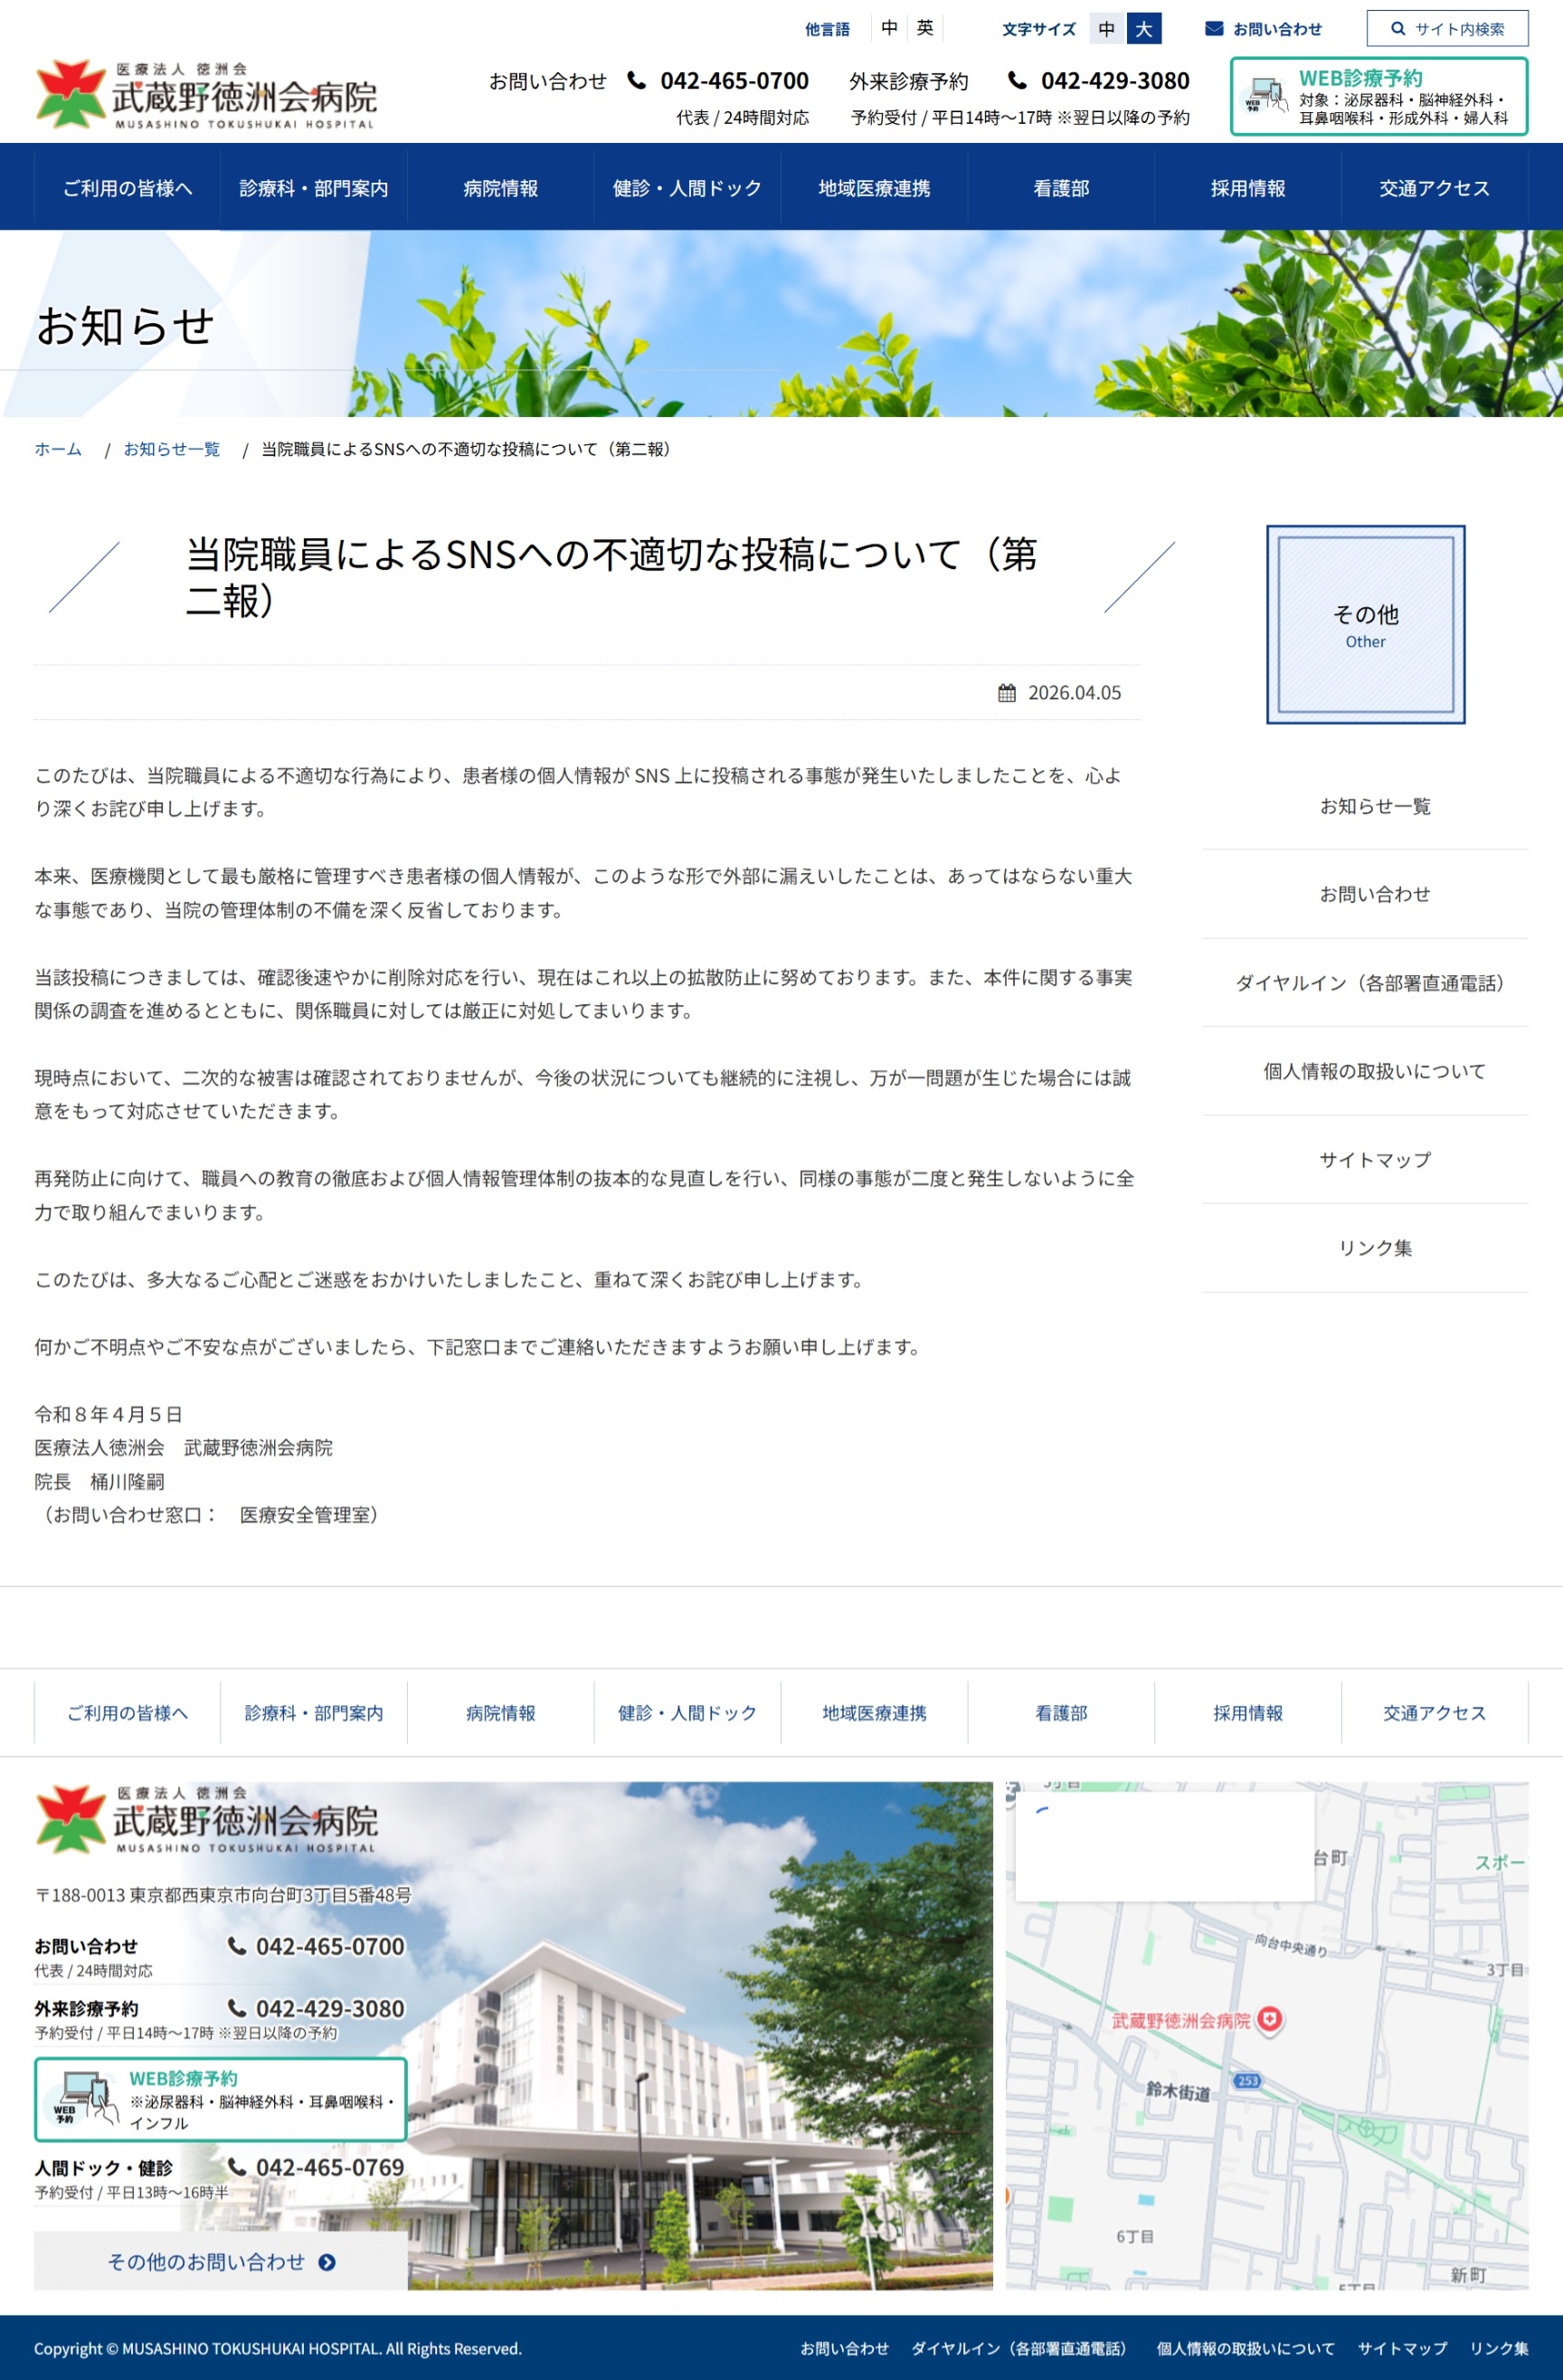Click the hospital logo in the header
Image resolution: width=1563 pixels, height=2380 pixels.
[x=206, y=95]
